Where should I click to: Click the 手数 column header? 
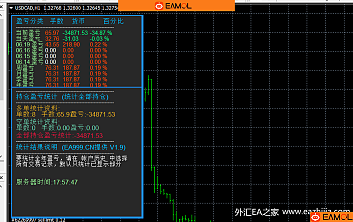pyautogui.click(x=57, y=21)
